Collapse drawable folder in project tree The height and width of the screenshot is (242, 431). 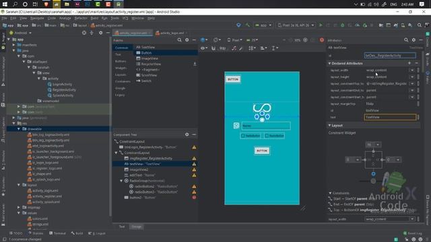(19, 129)
